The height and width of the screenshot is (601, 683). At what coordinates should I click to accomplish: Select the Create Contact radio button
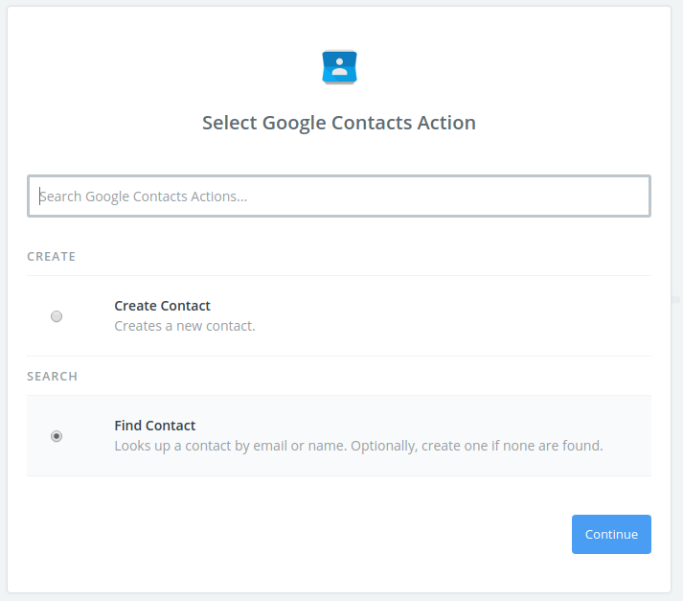point(57,316)
